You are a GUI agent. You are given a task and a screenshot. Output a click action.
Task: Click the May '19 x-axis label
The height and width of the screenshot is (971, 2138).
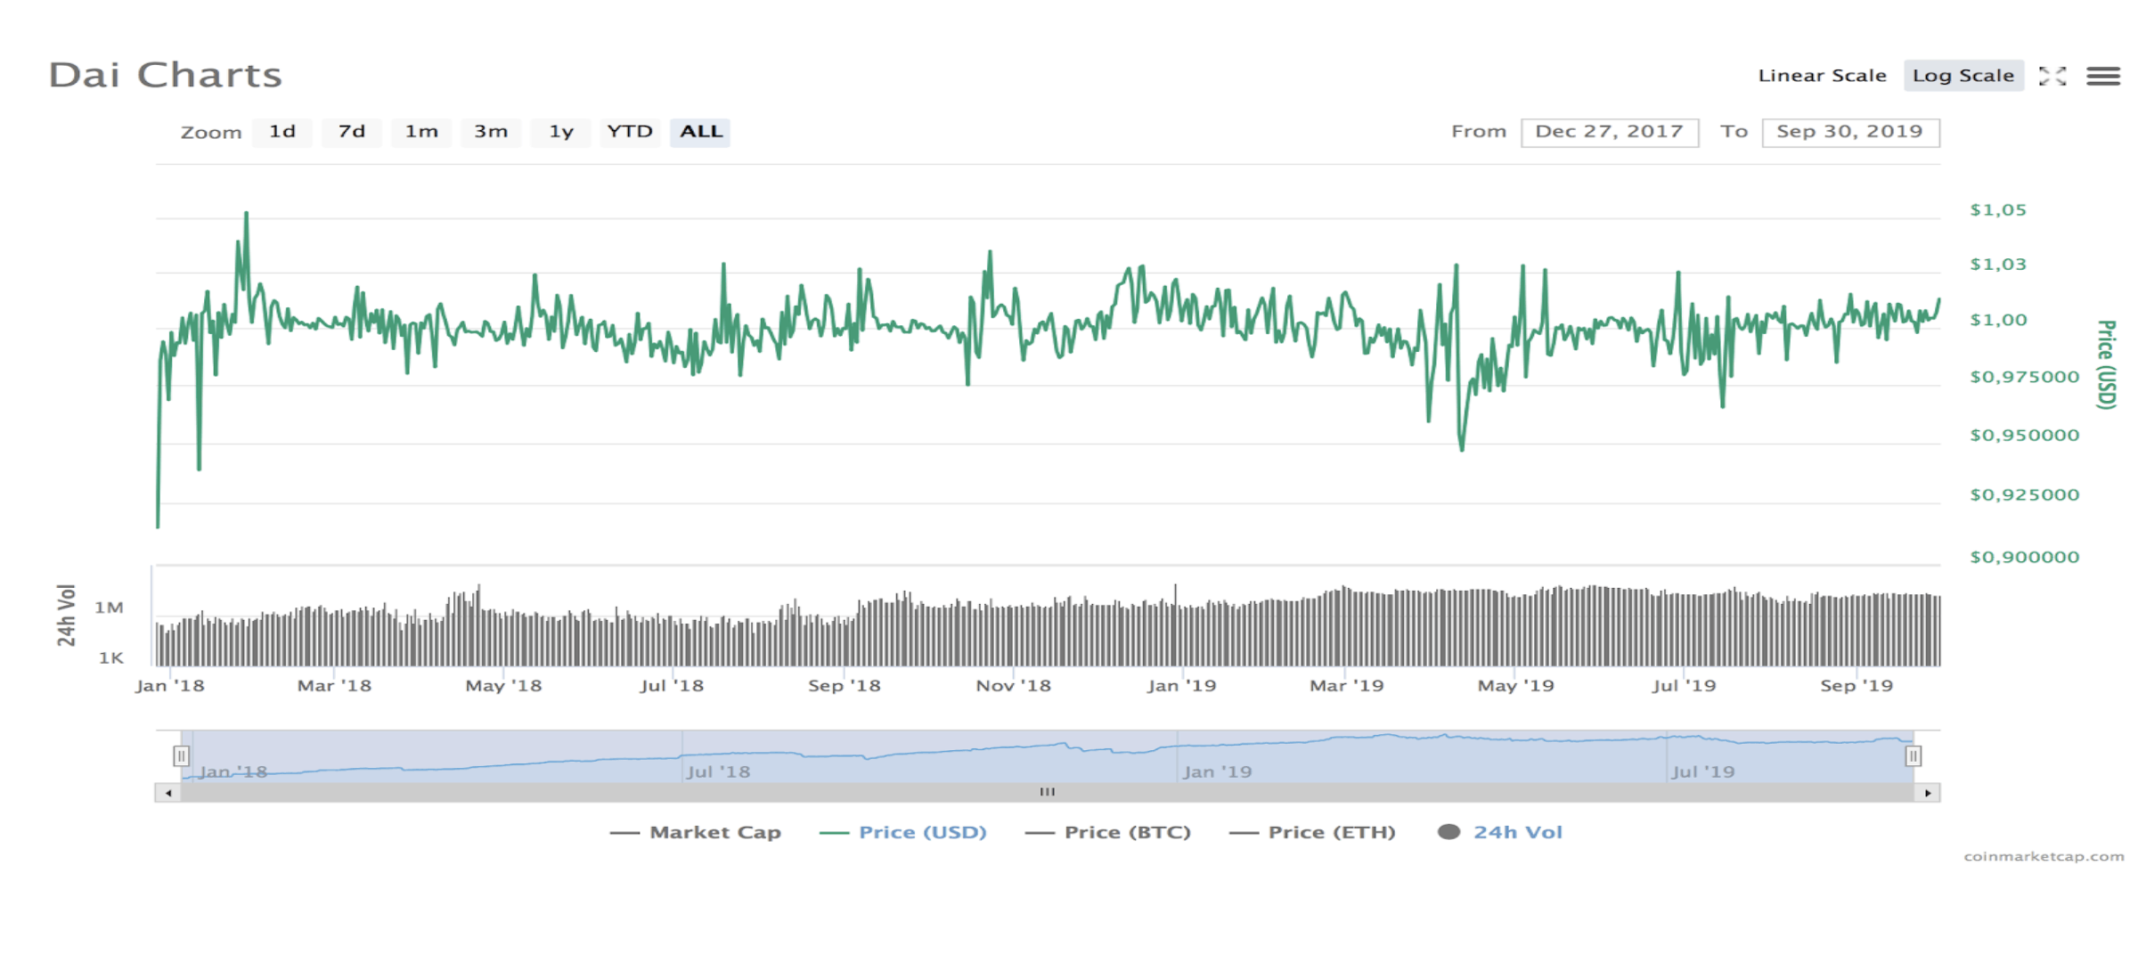(1515, 686)
